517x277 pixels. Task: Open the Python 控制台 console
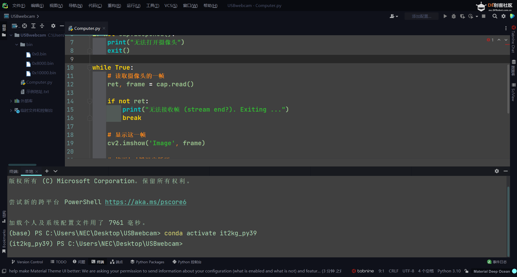click(187, 262)
